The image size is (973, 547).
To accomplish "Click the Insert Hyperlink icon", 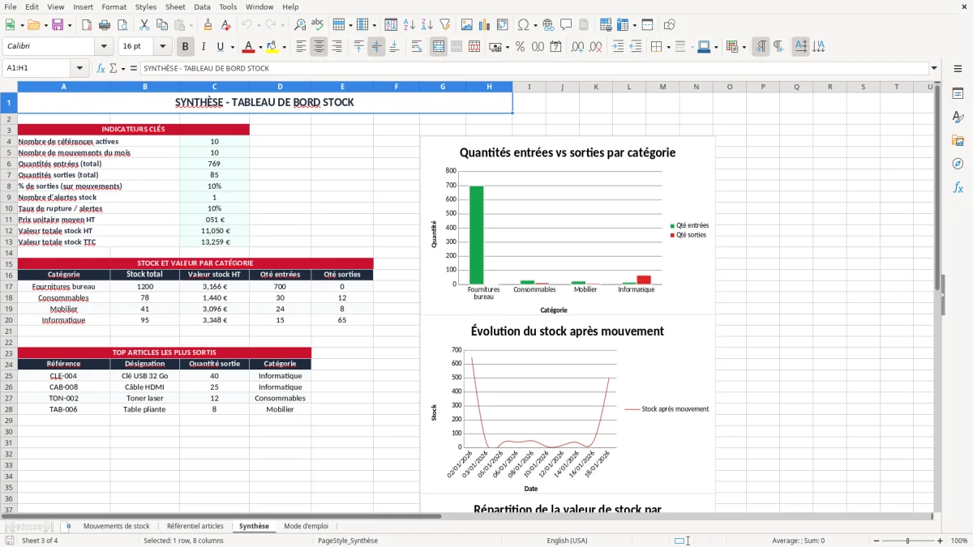I will (x=548, y=25).
